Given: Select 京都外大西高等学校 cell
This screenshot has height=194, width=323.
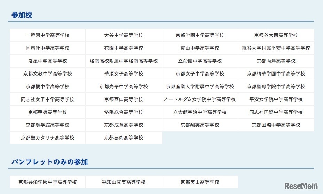Looking at the screenshot, I should coord(276,35).
